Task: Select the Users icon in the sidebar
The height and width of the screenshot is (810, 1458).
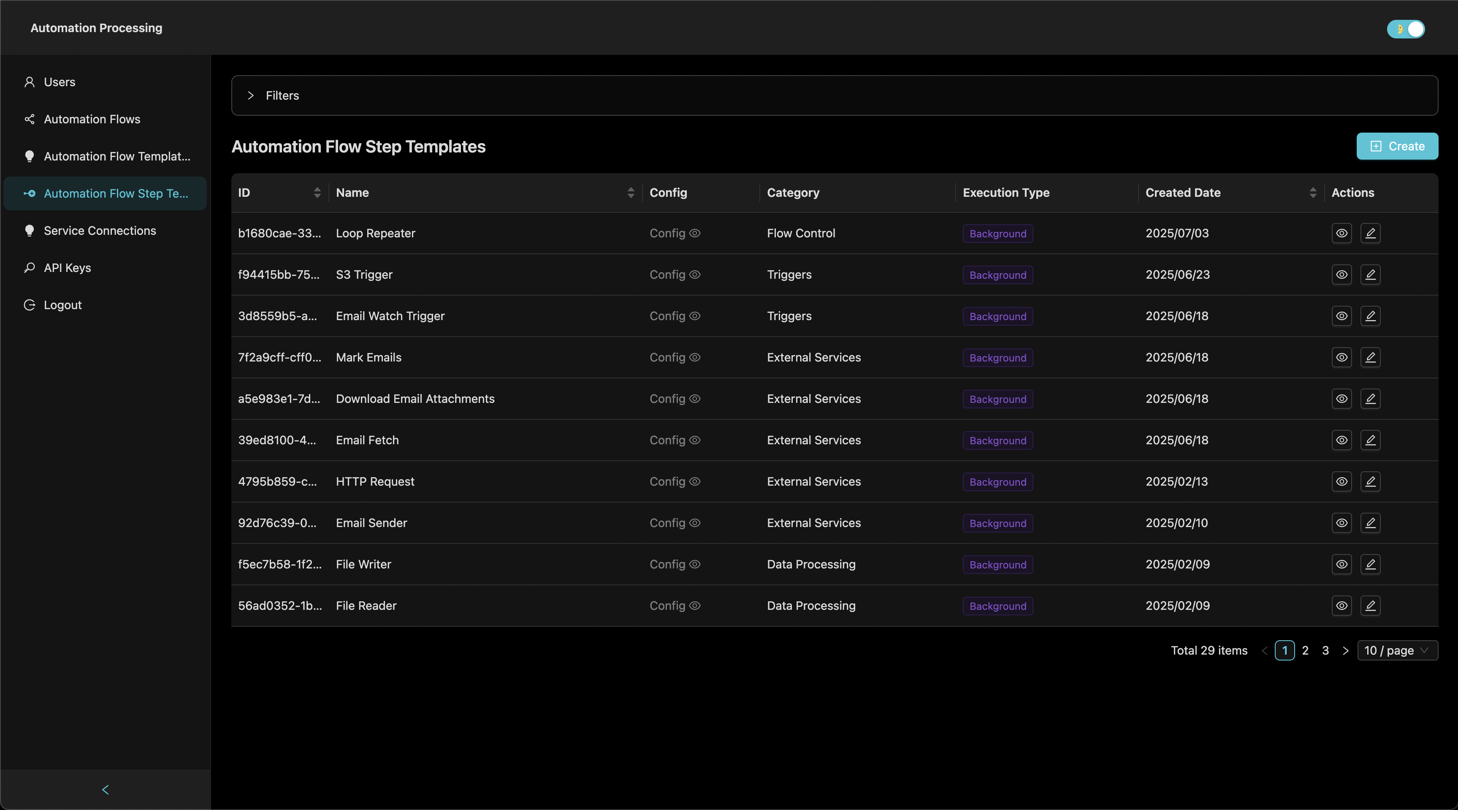Action: [30, 82]
